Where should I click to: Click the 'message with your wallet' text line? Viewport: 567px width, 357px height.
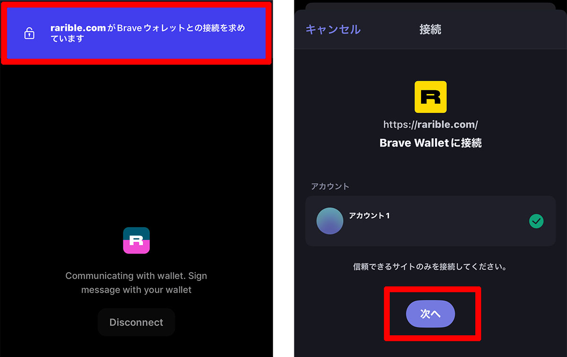click(x=136, y=289)
